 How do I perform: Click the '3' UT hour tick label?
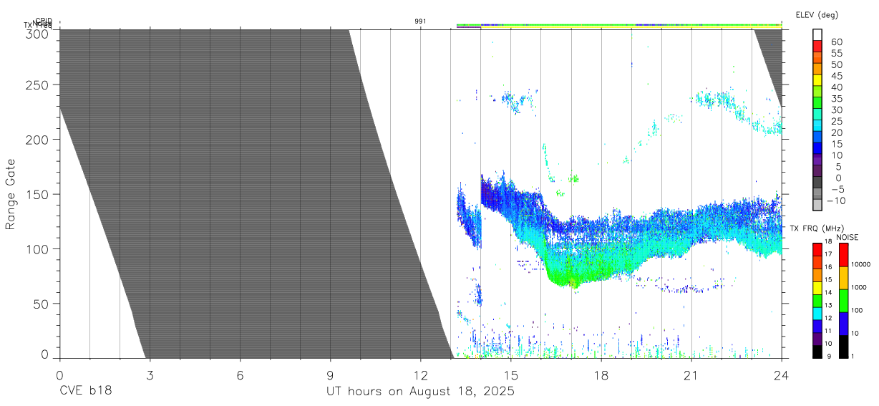coord(150,375)
